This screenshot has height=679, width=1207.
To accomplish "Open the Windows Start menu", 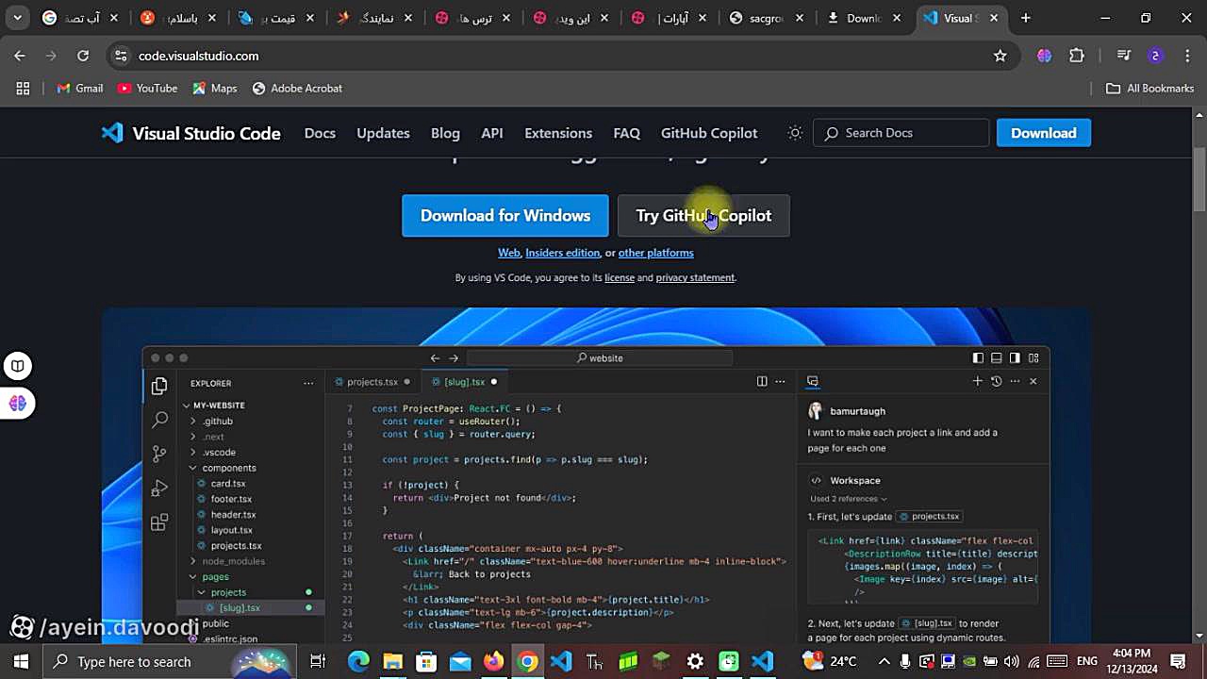I will tap(21, 661).
